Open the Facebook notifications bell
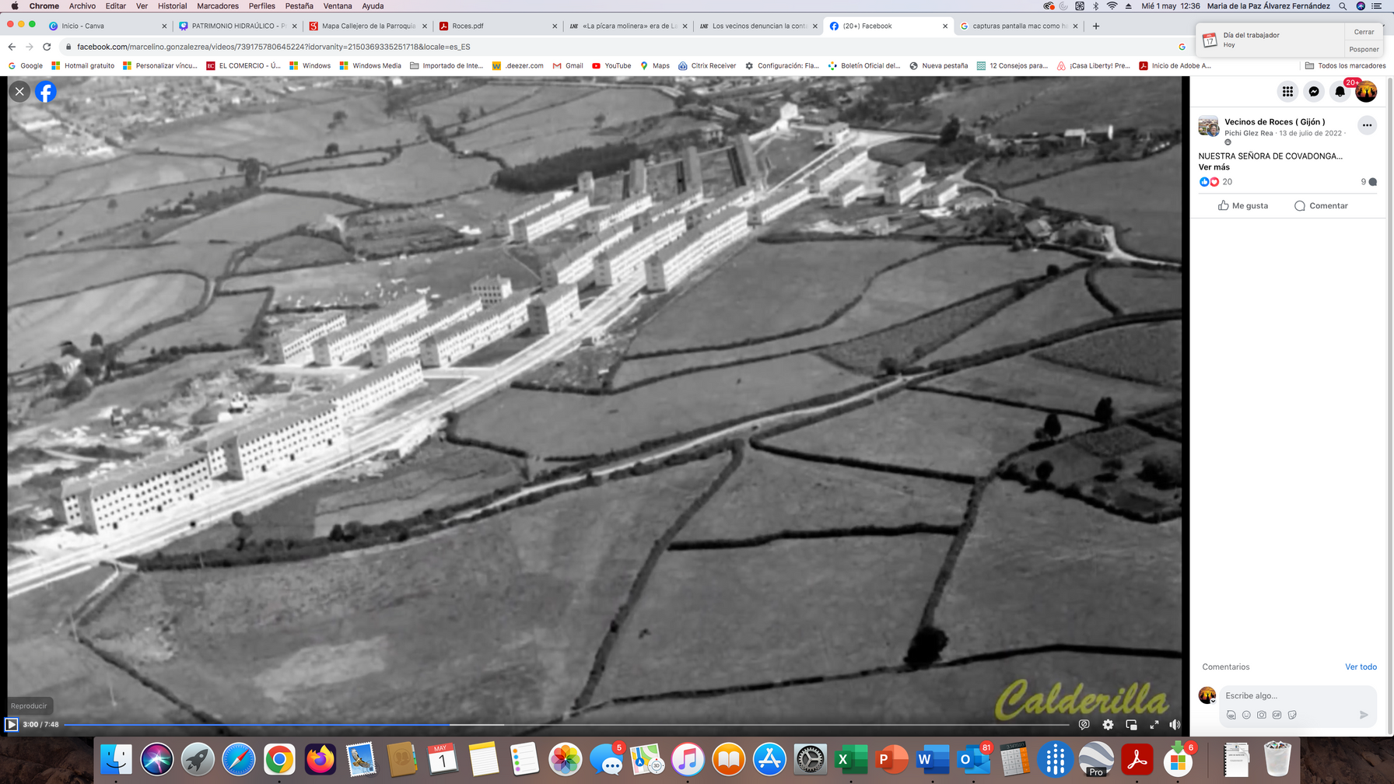 [x=1340, y=92]
